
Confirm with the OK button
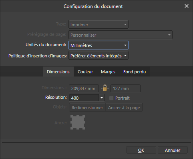[141, 150]
